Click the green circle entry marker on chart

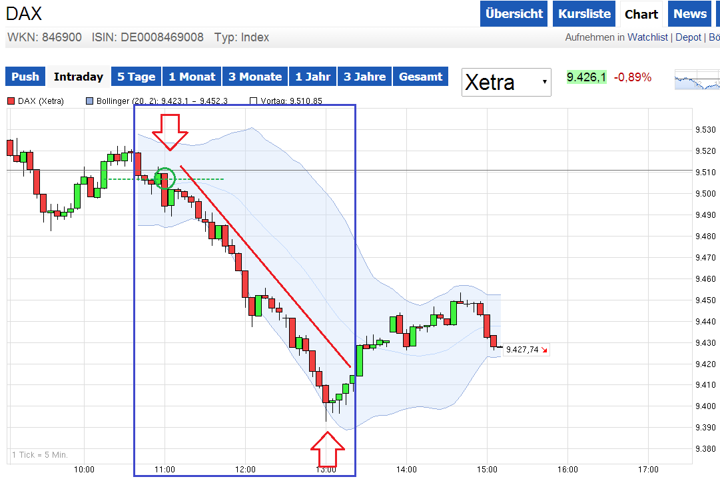coord(165,179)
